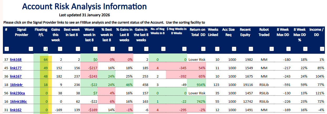The image size is (327, 114).
Task: Select the 934% Return on Total DD cell
Action: (x=200, y=85)
